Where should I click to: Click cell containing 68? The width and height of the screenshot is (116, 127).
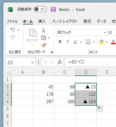65,87
